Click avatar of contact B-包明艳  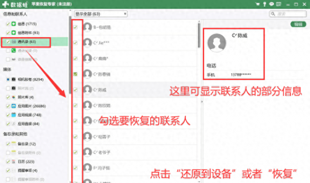point(87,27)
